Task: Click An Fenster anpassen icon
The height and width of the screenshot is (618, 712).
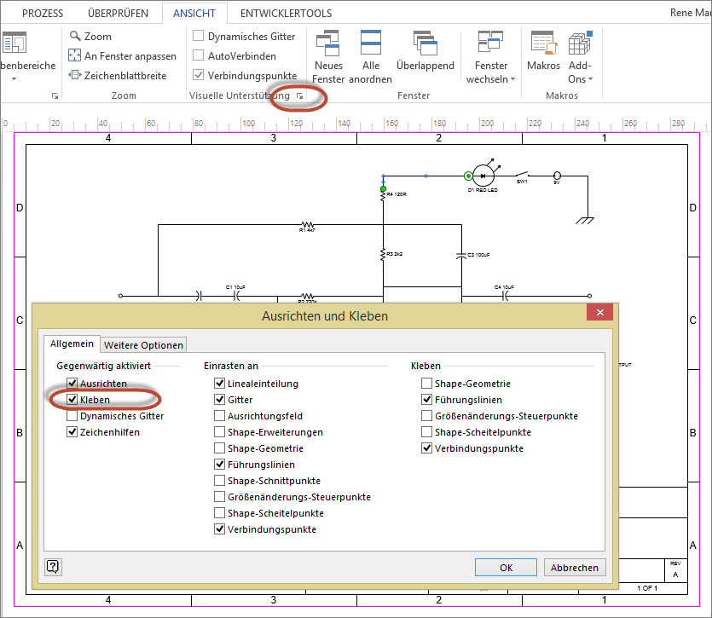Action: tap(75, 56)
